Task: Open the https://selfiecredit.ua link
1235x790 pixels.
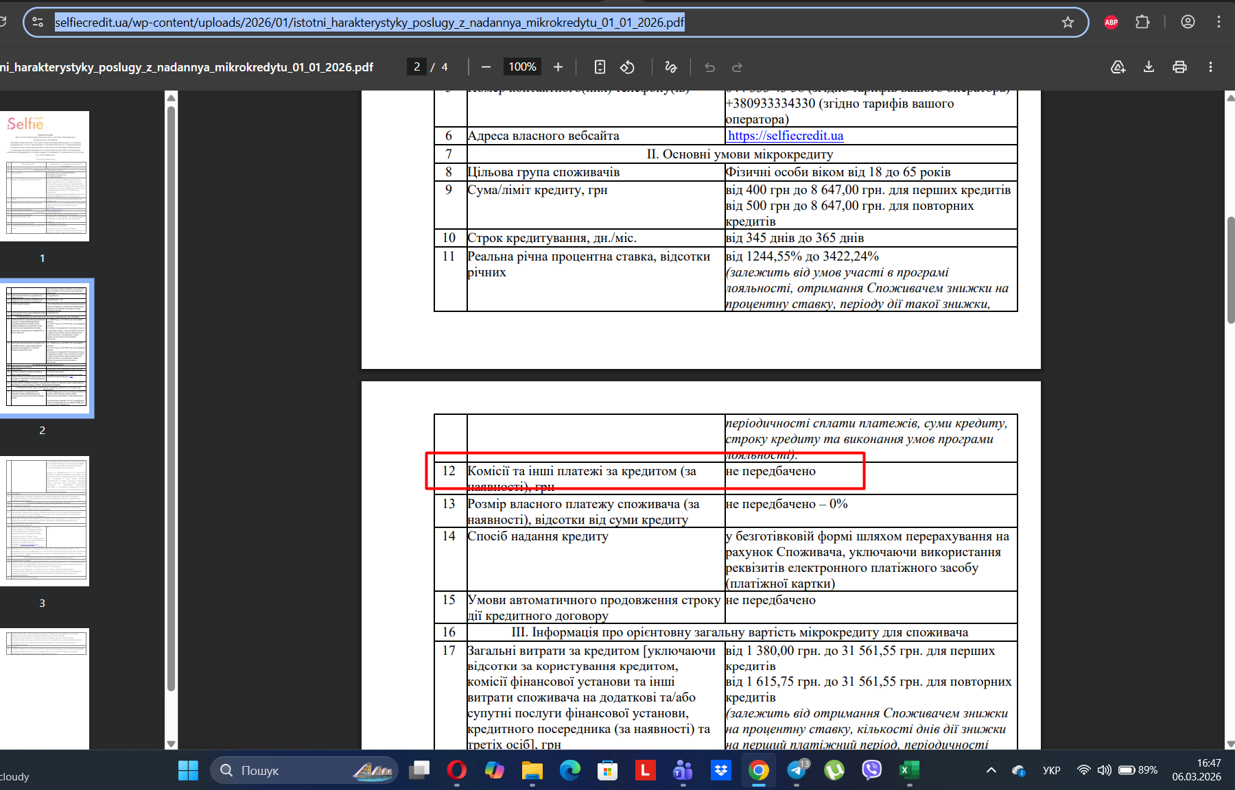Action: 786,136
